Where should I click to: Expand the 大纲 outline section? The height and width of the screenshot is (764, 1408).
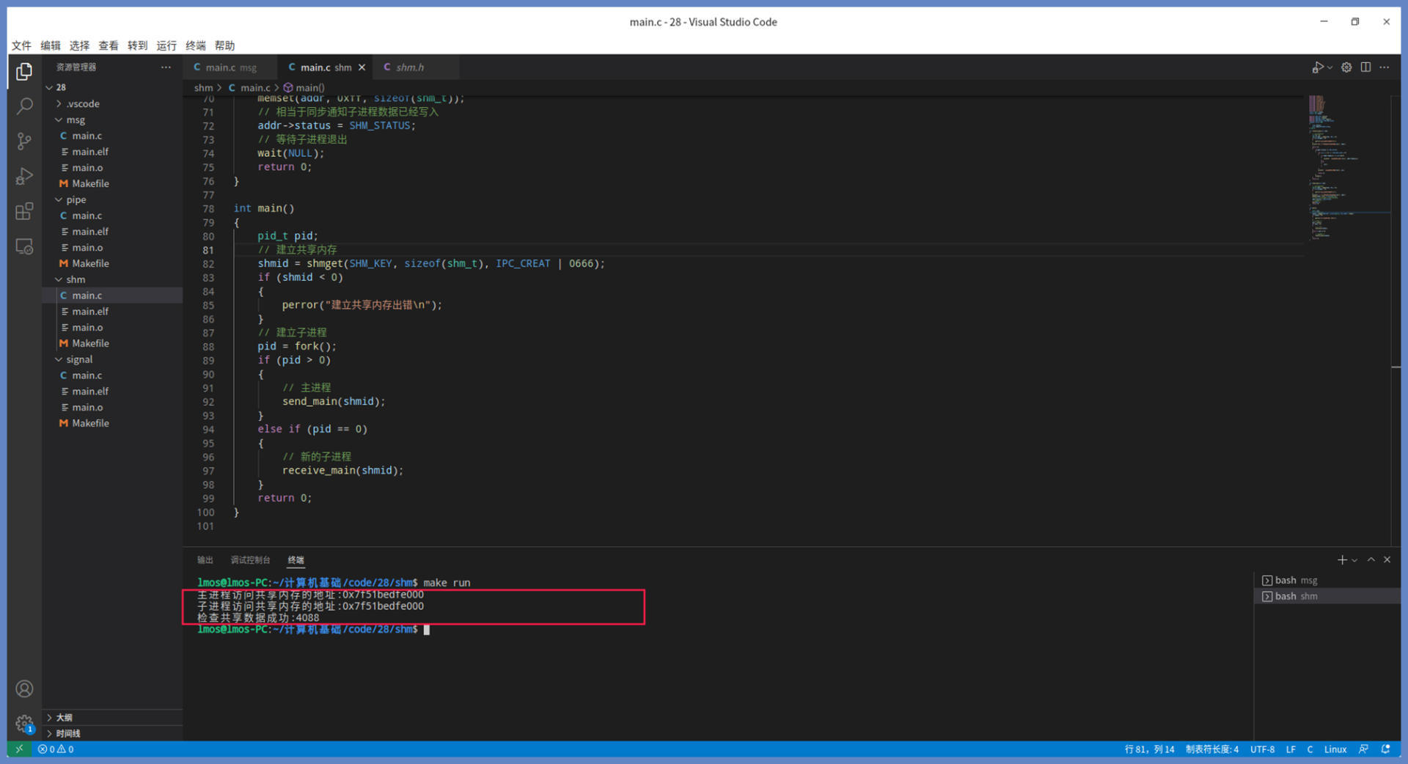coord(65,717)
